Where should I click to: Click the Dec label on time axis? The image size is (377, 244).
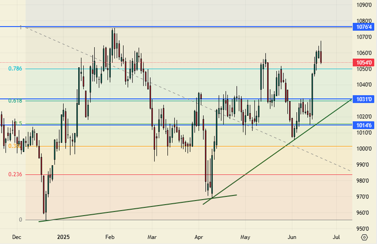[x=17, y=236]
